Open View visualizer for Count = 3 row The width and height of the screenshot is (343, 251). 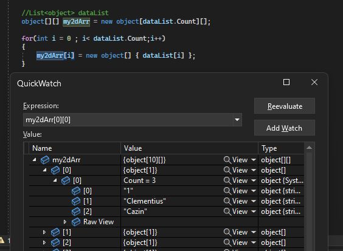236,181
